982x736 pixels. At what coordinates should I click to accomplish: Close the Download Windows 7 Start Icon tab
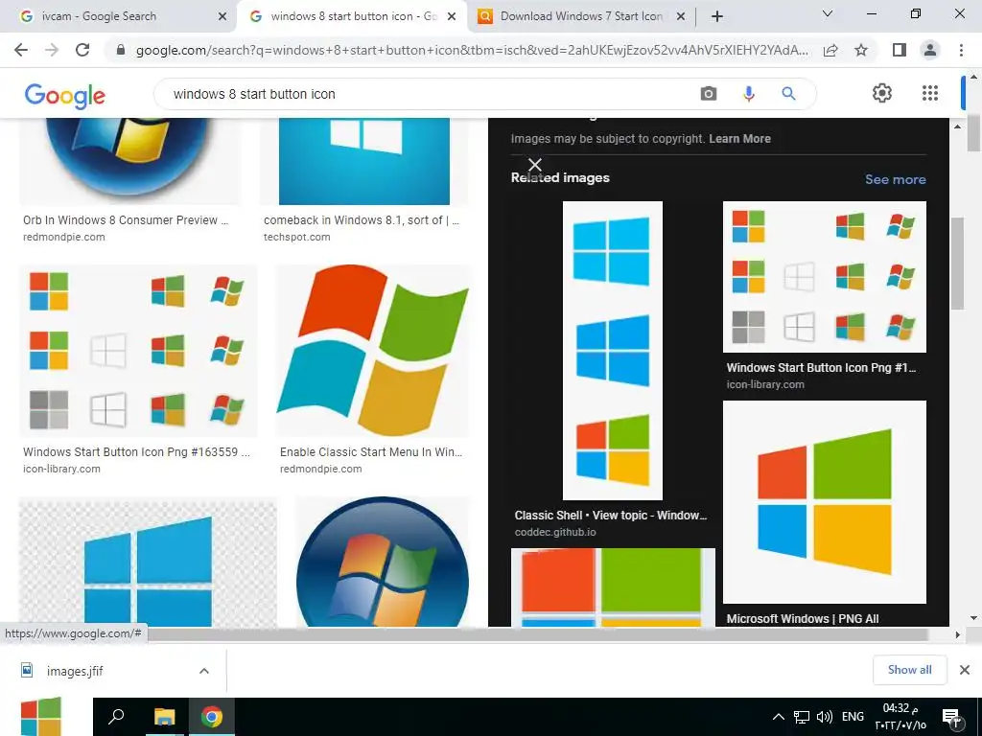(x=681, y=17)
